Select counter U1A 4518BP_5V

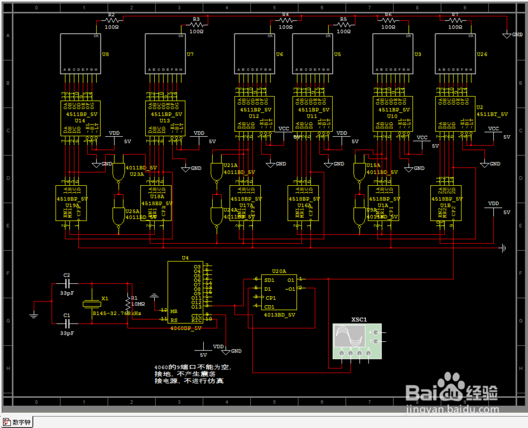point(383,203)
